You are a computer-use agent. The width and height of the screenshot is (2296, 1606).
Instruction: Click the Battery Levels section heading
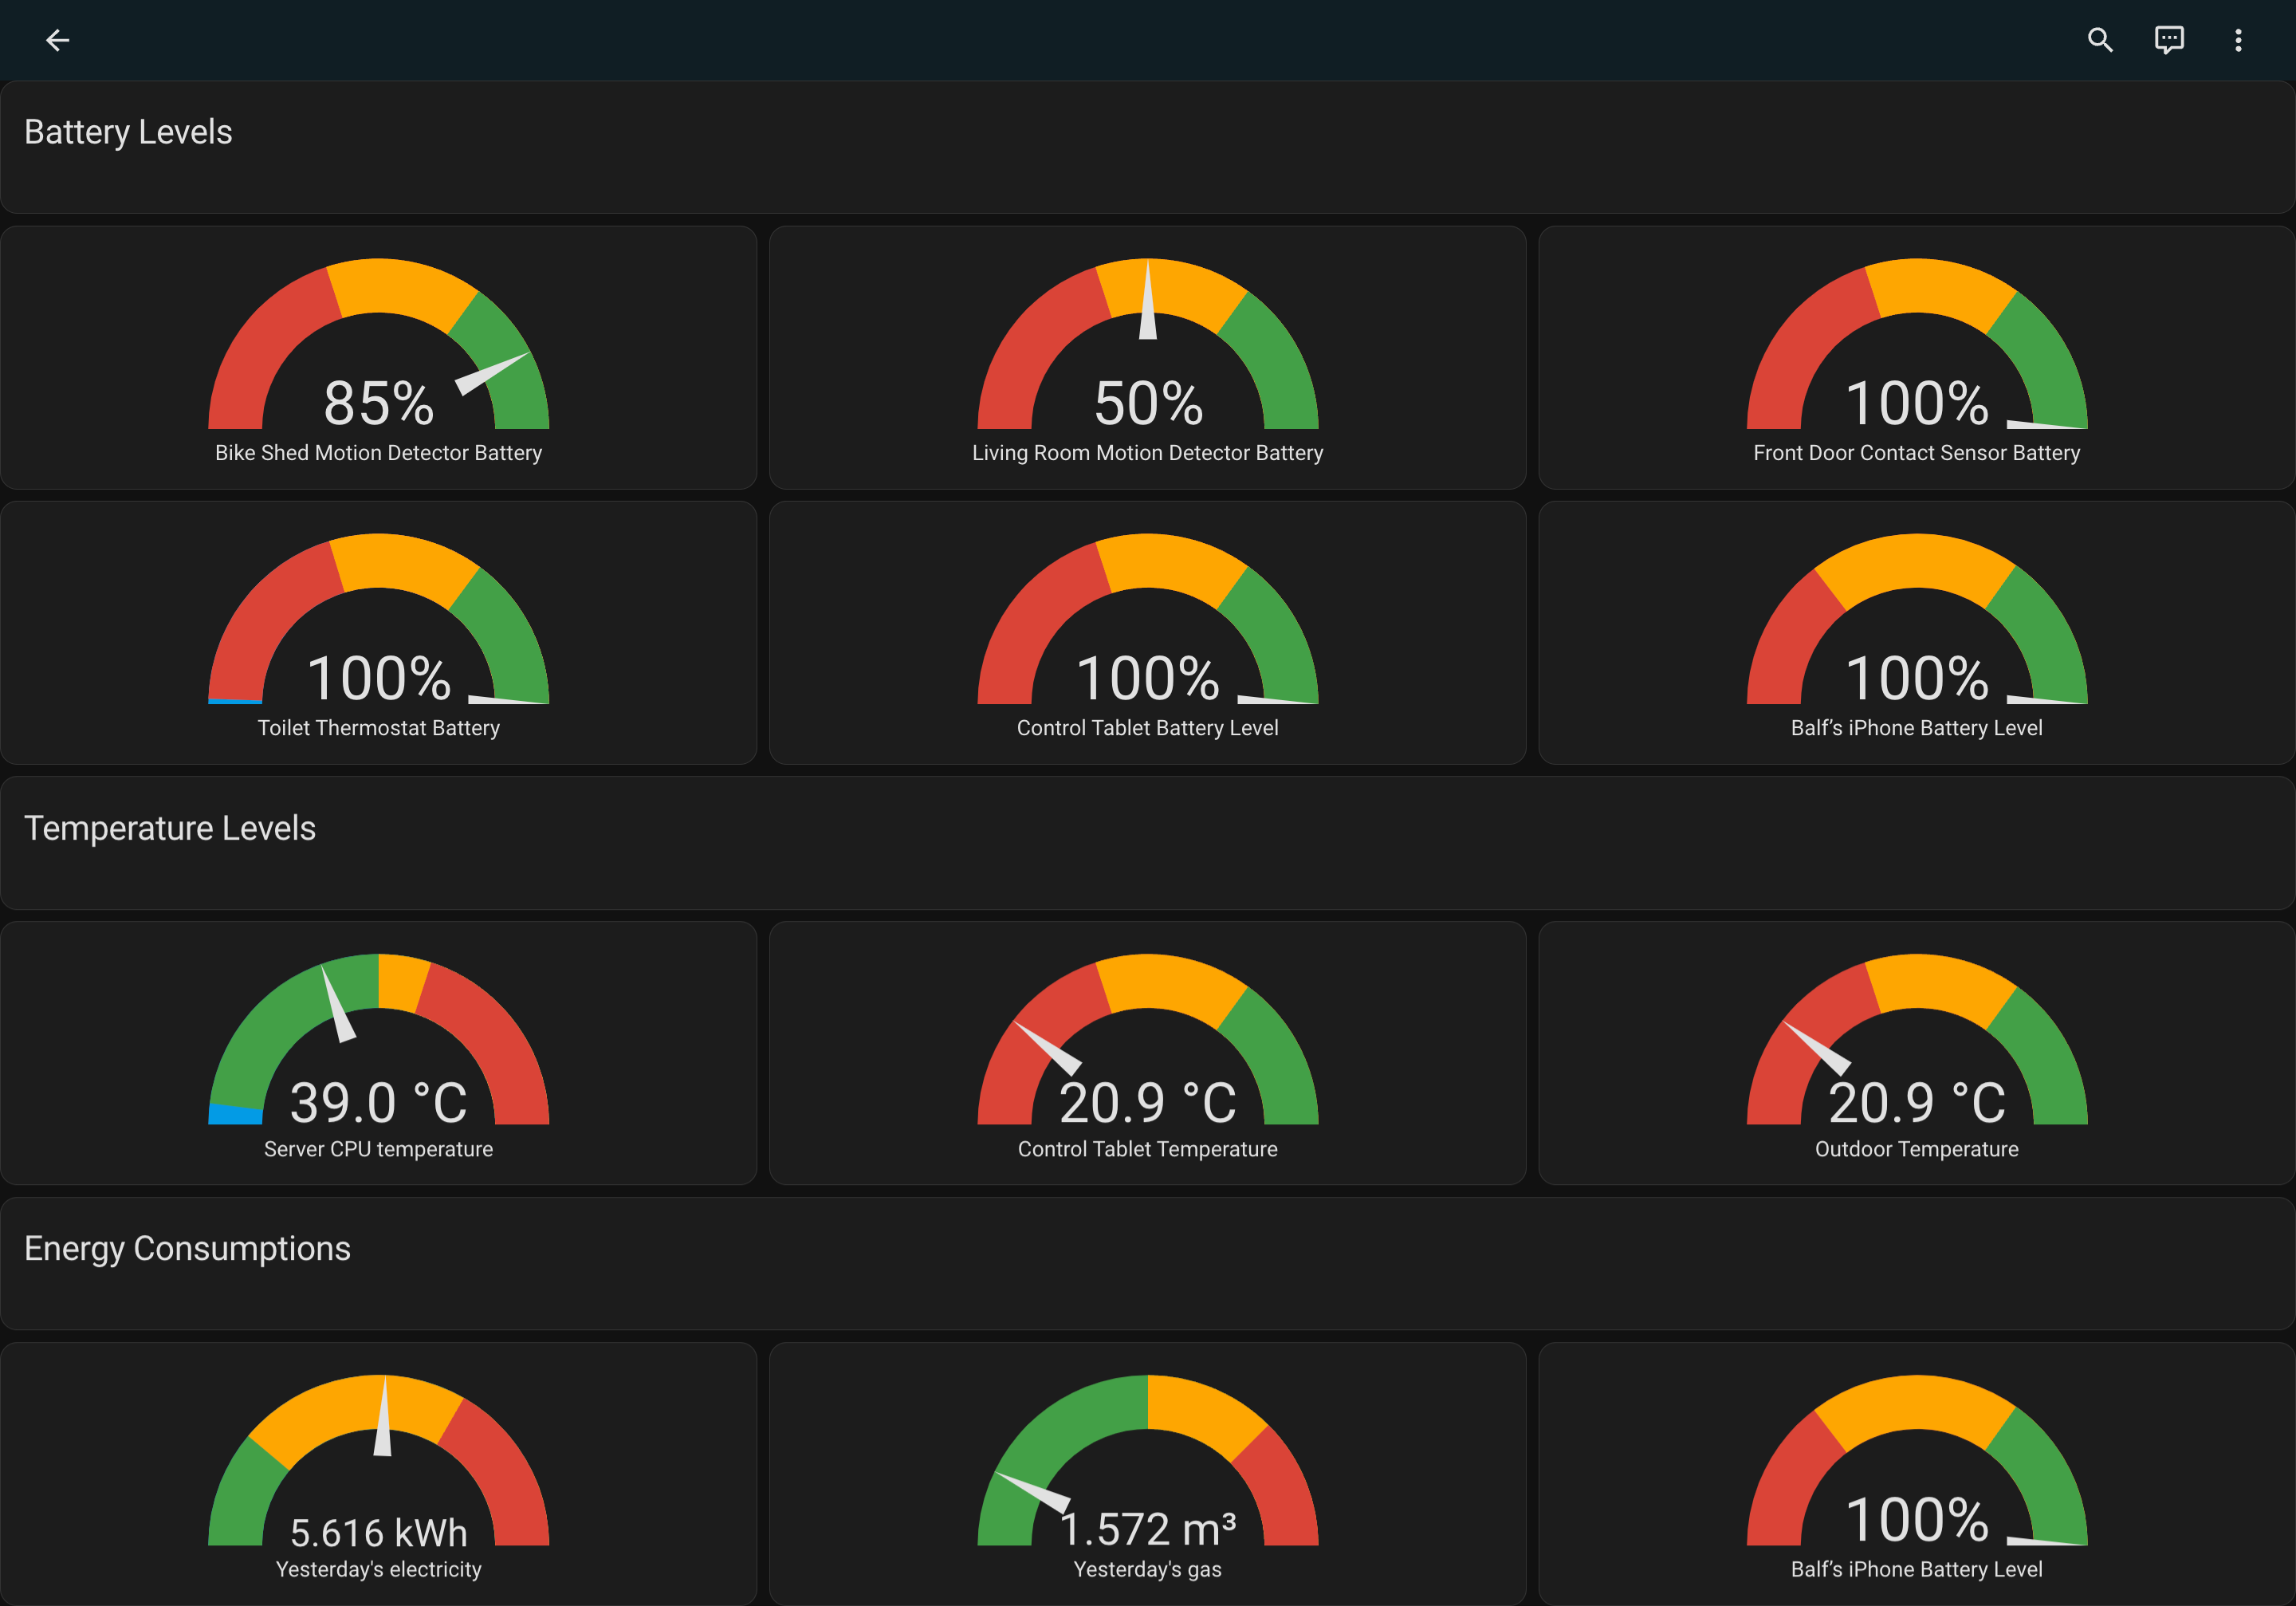click(128, 132)
